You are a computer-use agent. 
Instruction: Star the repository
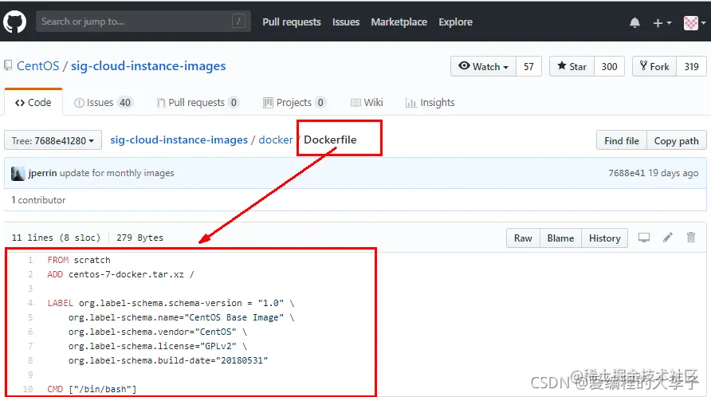(x=572, y=66)
